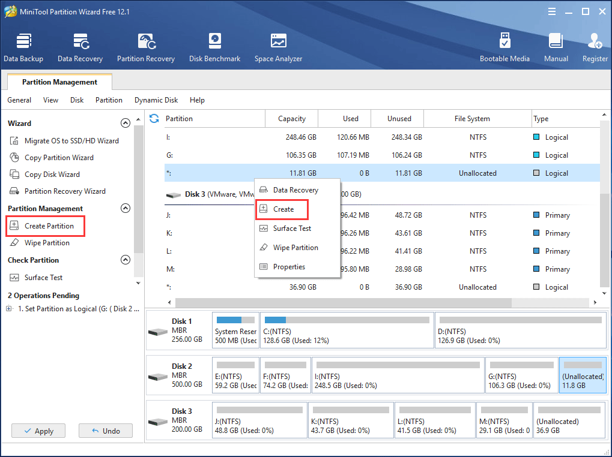This screenshot has height=457, width=612.
Task: Expand pending operation Set Partition as Logical
Action: [x=9, y=308]
